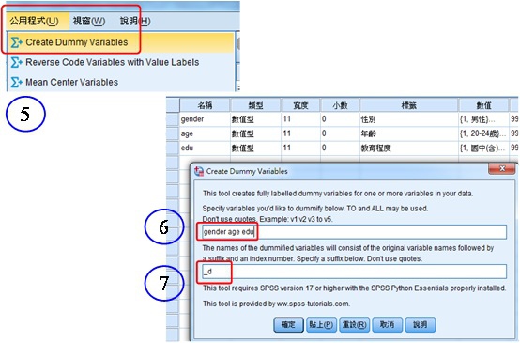Click the 名稱 column header
The image size is (520, 343).
(205, 105)
